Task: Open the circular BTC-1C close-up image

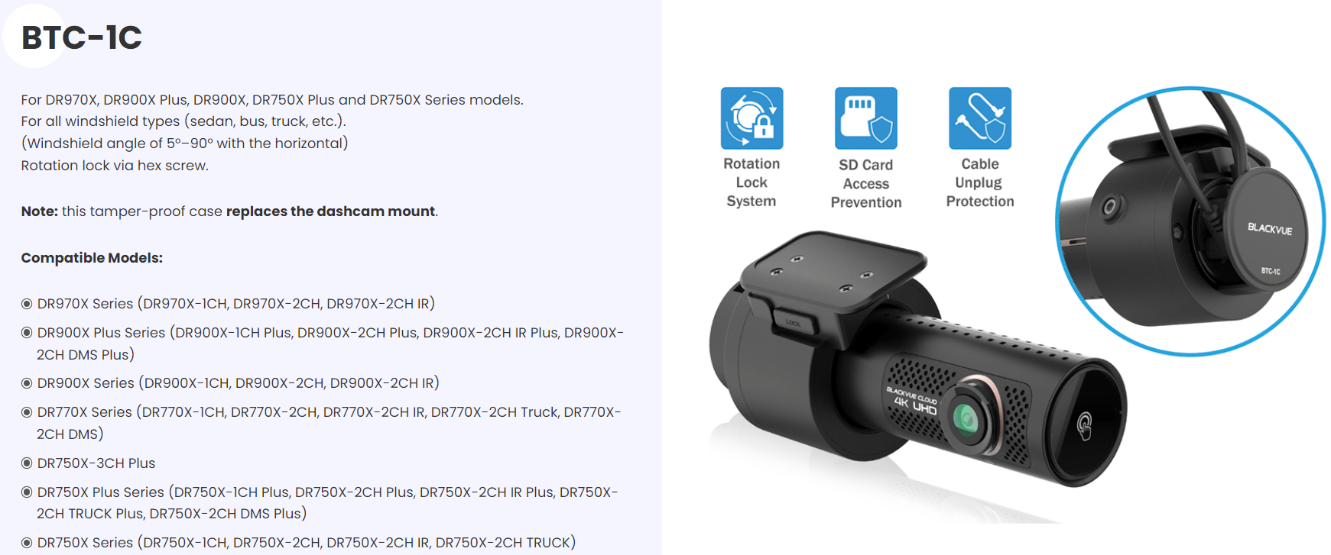Action: (1190, 221)
